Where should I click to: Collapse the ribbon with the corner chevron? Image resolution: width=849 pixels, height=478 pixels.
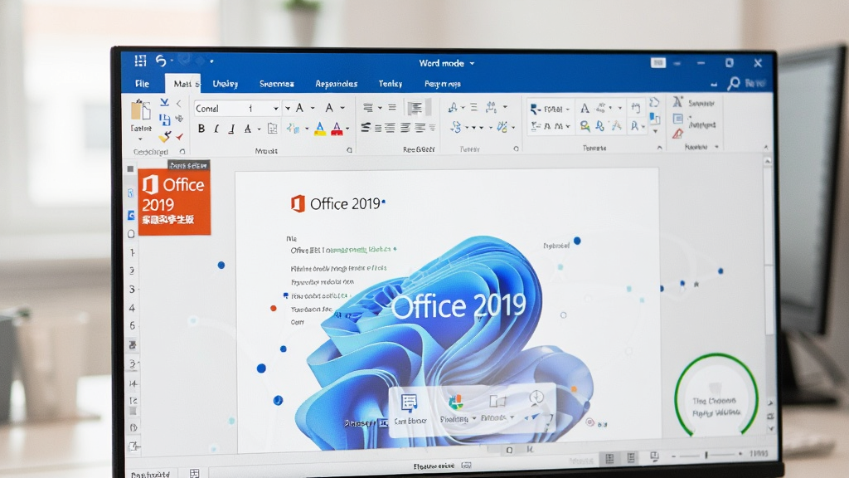(765, 147)
